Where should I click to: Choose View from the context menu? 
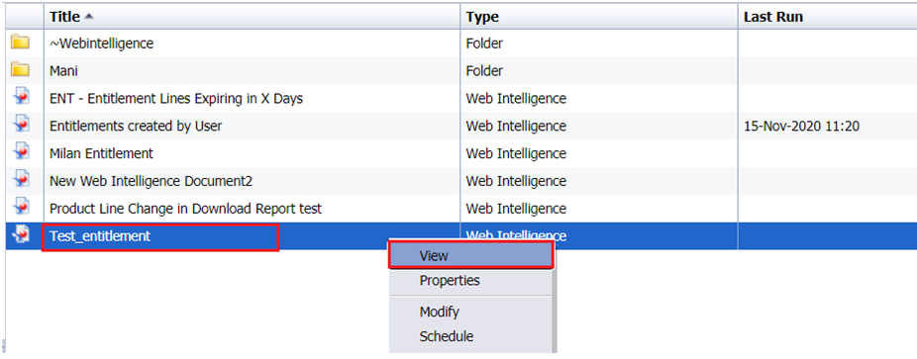tap(470, 255)
